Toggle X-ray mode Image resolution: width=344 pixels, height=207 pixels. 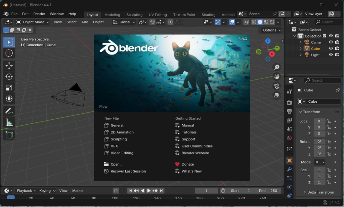(246, 22)
